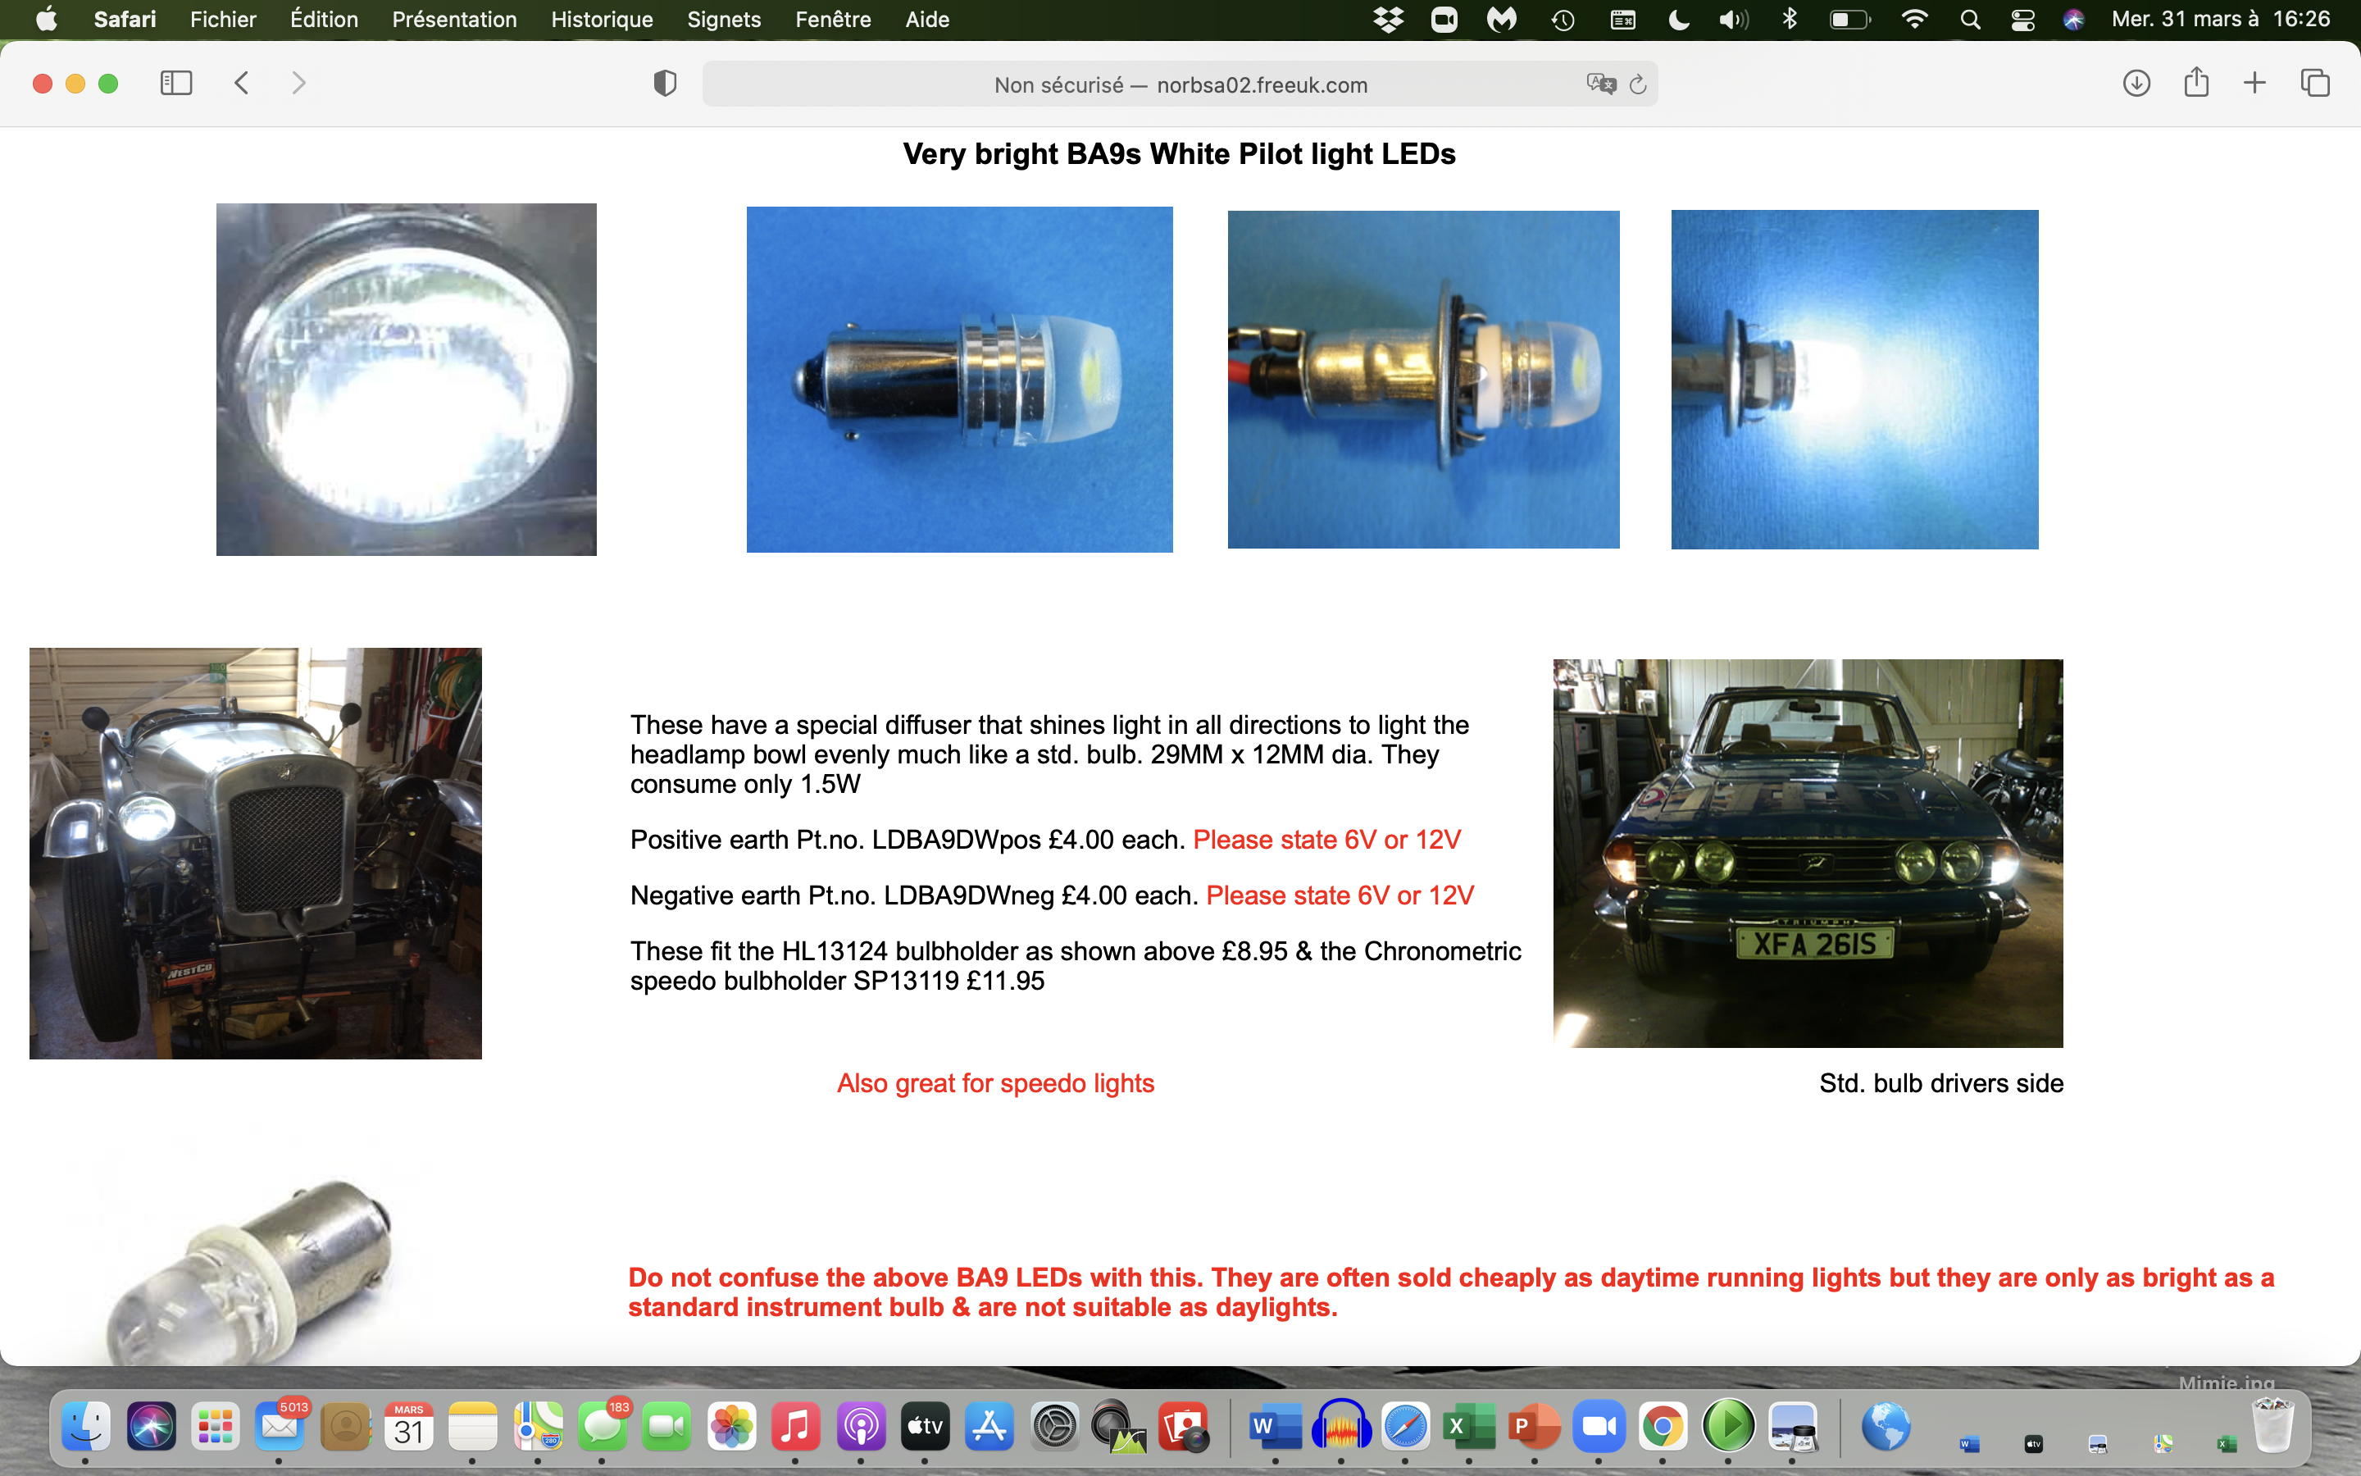
Task: Open a new tab with plus icon
Action: pos(2254,84)
